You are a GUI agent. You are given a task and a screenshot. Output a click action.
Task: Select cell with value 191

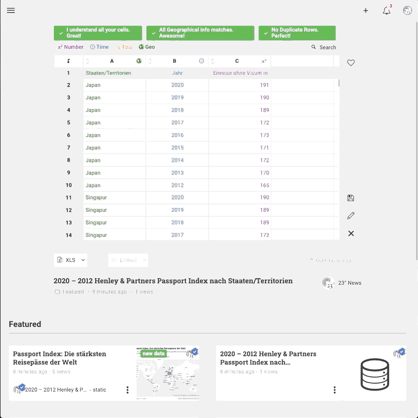240,85
